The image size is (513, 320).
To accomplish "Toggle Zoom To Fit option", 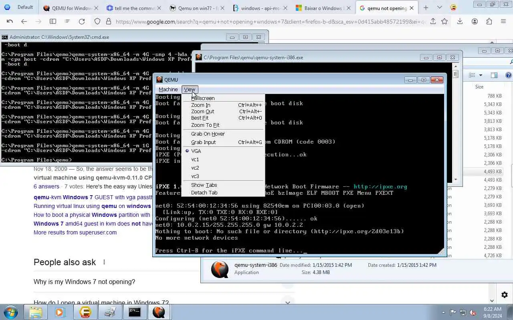I will coord(223,125).
